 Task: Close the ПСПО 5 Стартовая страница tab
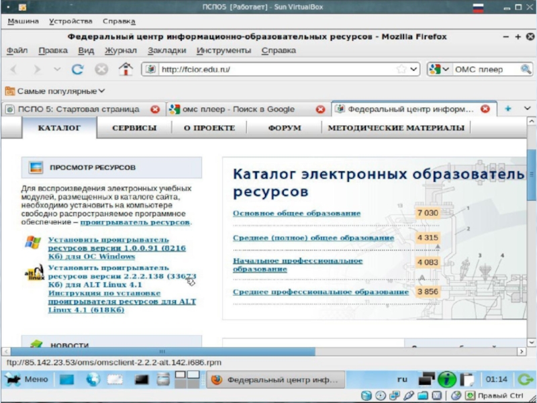pos(155,109)
